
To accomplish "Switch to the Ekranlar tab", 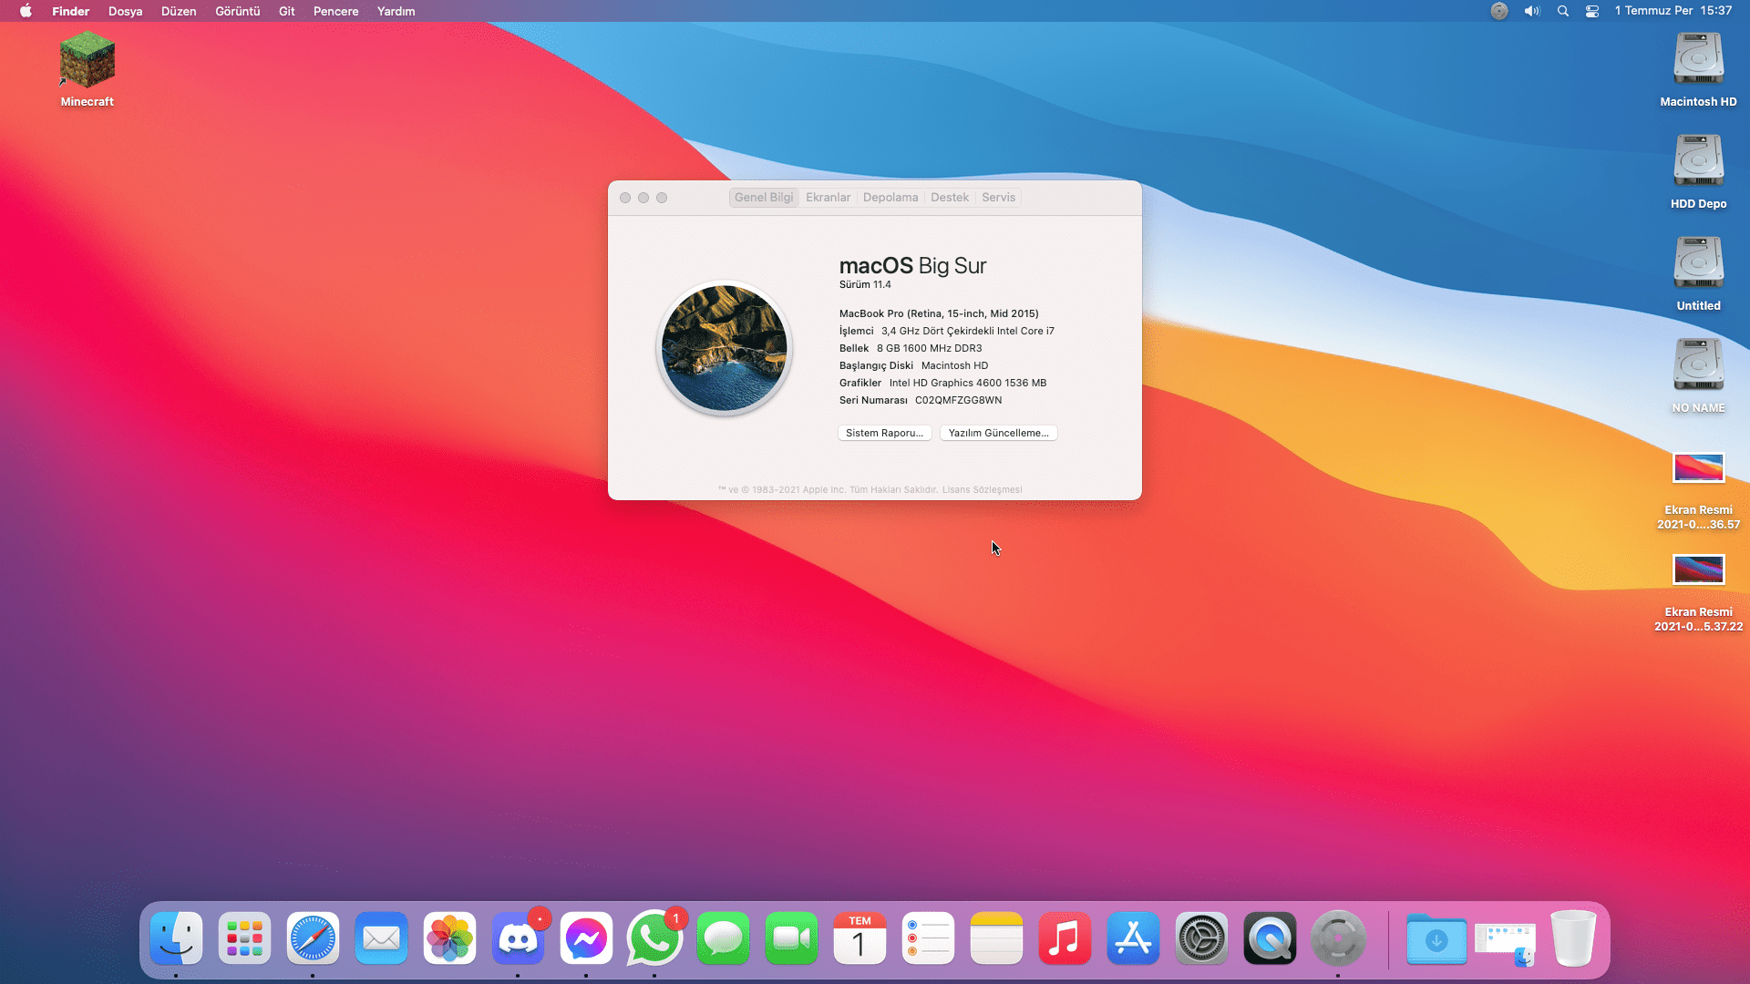I will click(x=828, y=198).
